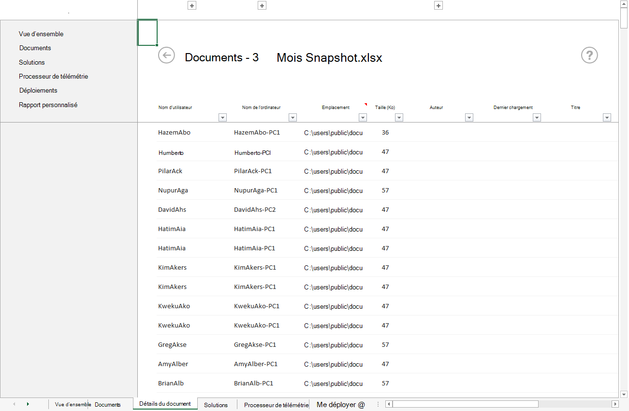Click the horizontal scrollbar right arrow
This screenshot has height=411, width=629.
[615, 404]
